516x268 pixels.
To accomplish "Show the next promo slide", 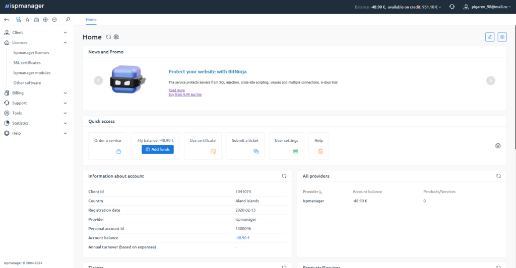I will [x=491, y=80].
